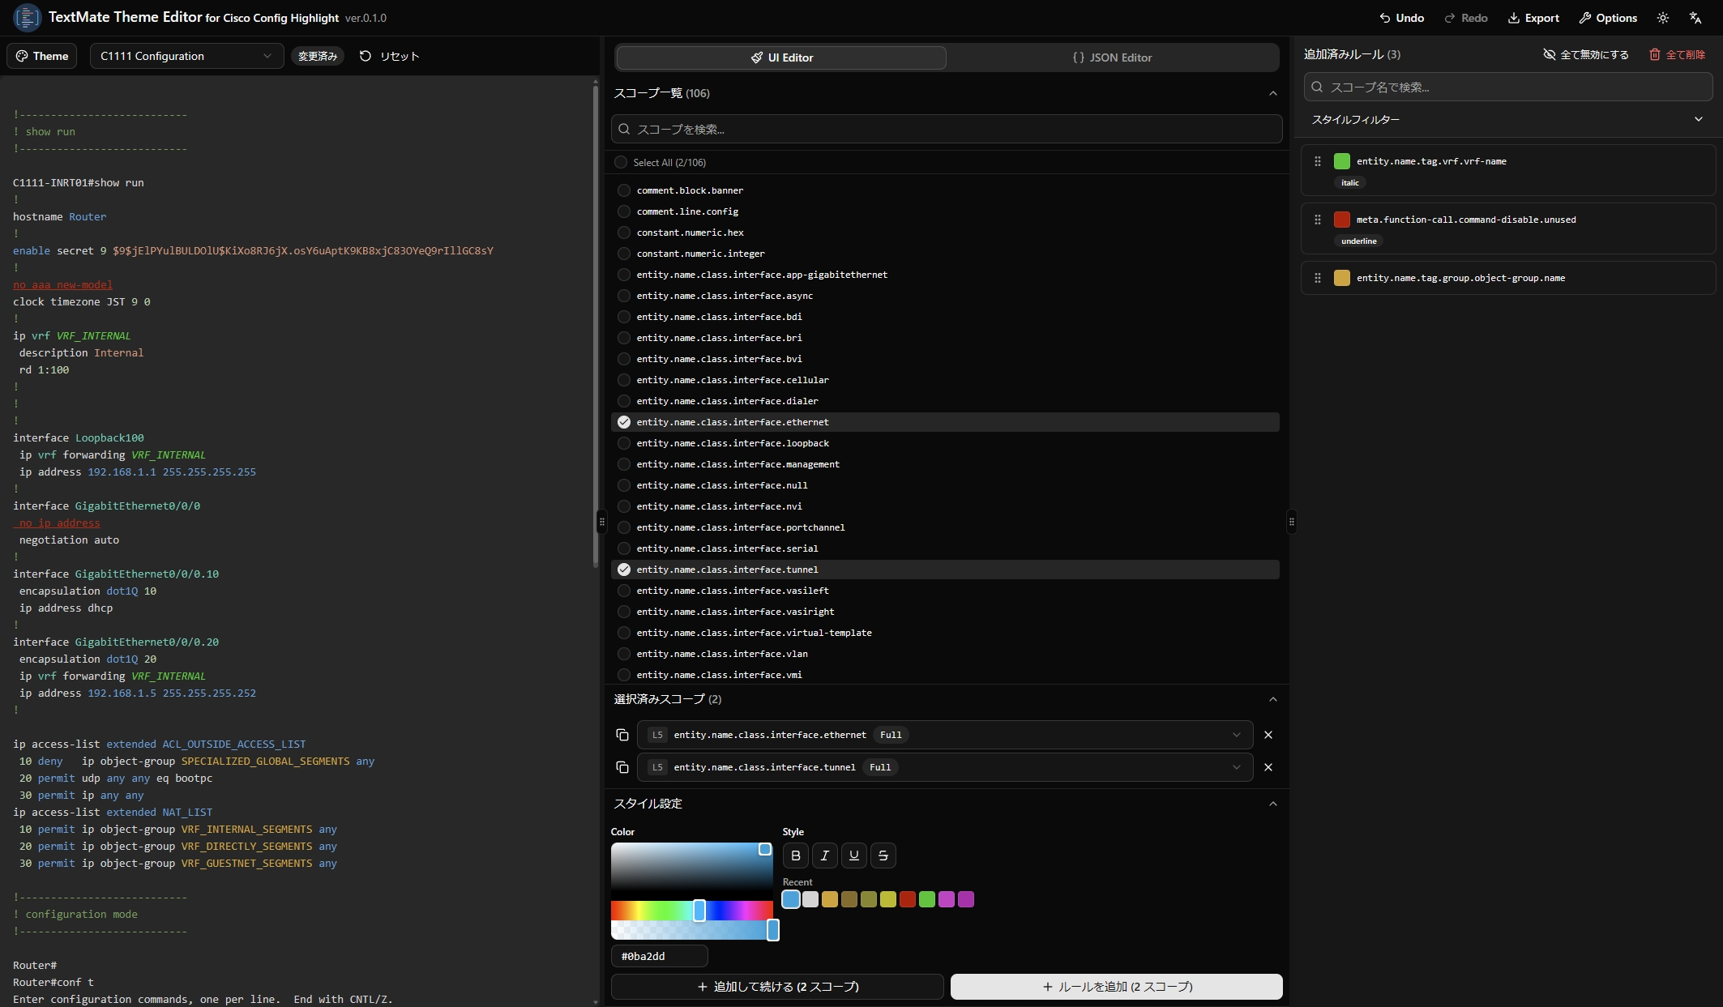Image resolution: width=1723 pixels, height=1007 pixels.
Task: Grab the drag handle of command-disable.unused rule
Action: [1318, 220]
